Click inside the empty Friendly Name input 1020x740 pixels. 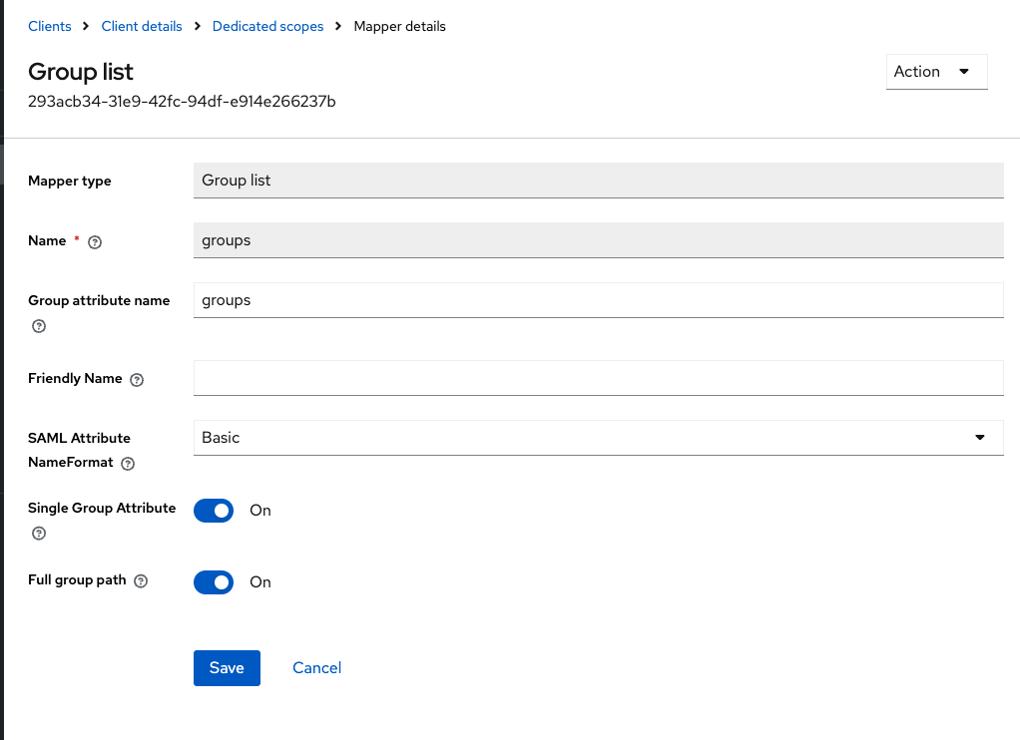tap(599, 377)
